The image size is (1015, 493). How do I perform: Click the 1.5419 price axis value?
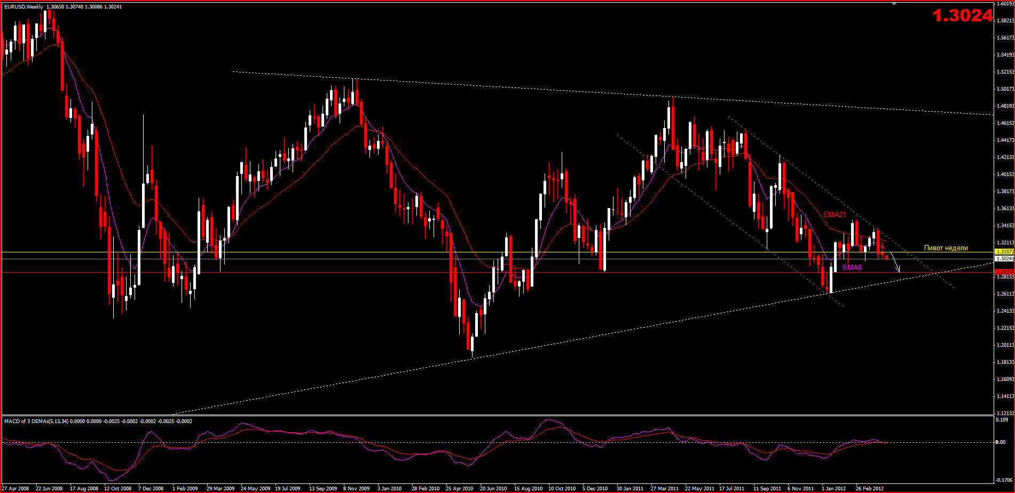(1005, 55)
